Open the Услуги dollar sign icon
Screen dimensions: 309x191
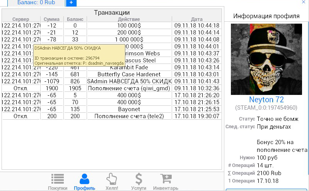pos(138,181)
